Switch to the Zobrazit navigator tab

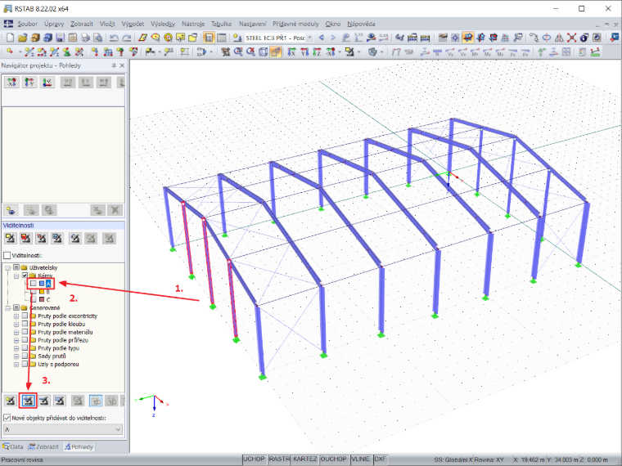coord(44,446)
